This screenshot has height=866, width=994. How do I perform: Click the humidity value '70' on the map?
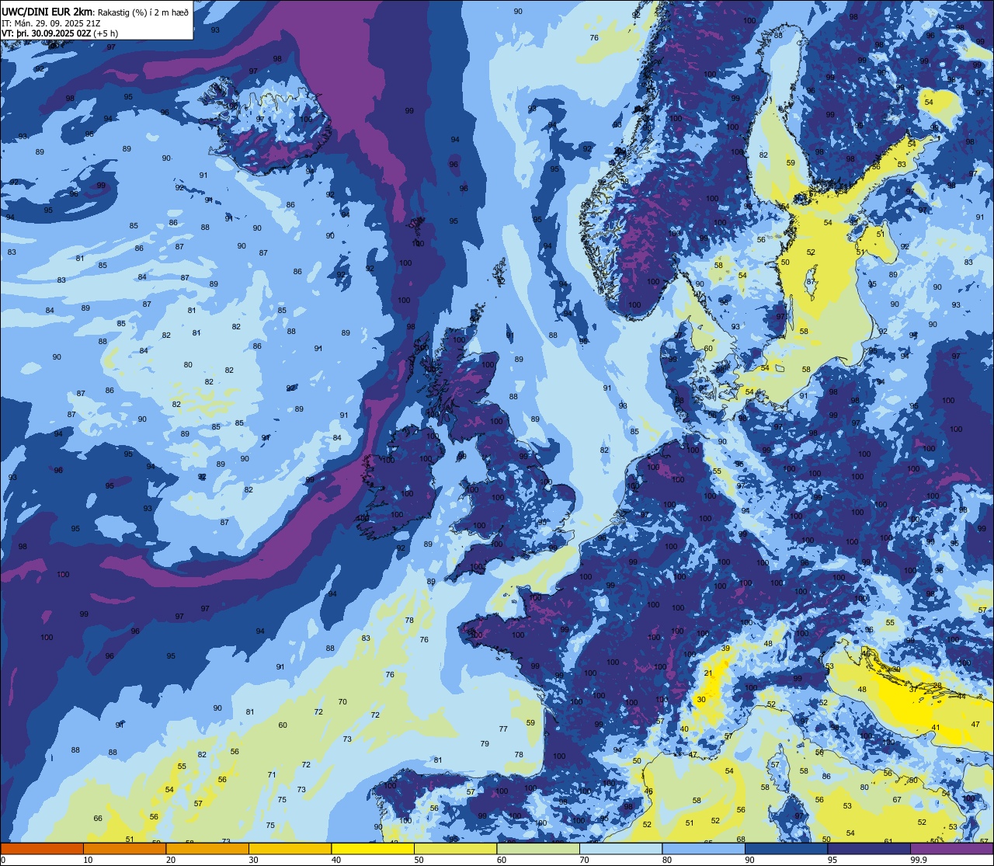tap(342, 701)
